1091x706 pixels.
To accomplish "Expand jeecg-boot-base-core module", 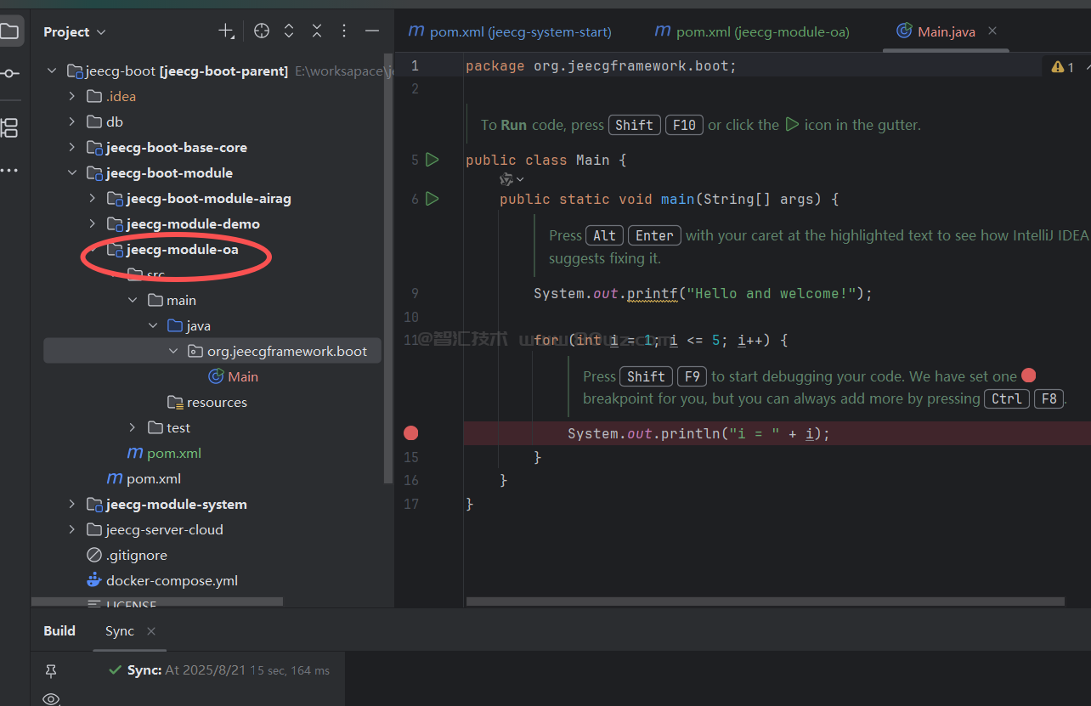I will pos(72,148).
